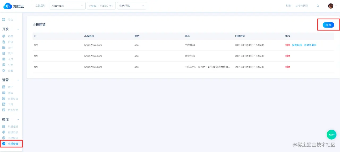340x152 pixels.
Task: Open the 客服消息 customer service icon
Action: point(4,132)
